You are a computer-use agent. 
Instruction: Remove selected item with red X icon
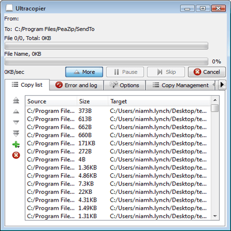point(16,155)
